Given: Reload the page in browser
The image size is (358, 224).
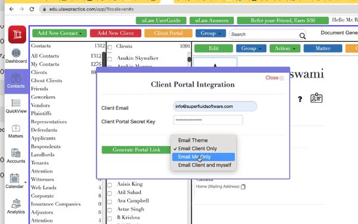Looking at the screenshot, I should [32, 9].
